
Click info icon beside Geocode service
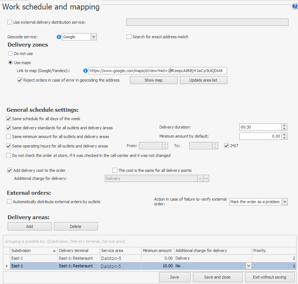[x=59, y=37]
